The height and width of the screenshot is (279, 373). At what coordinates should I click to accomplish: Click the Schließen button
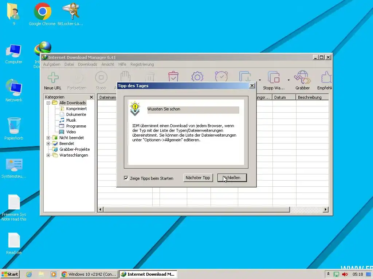(x=232, y=178)
